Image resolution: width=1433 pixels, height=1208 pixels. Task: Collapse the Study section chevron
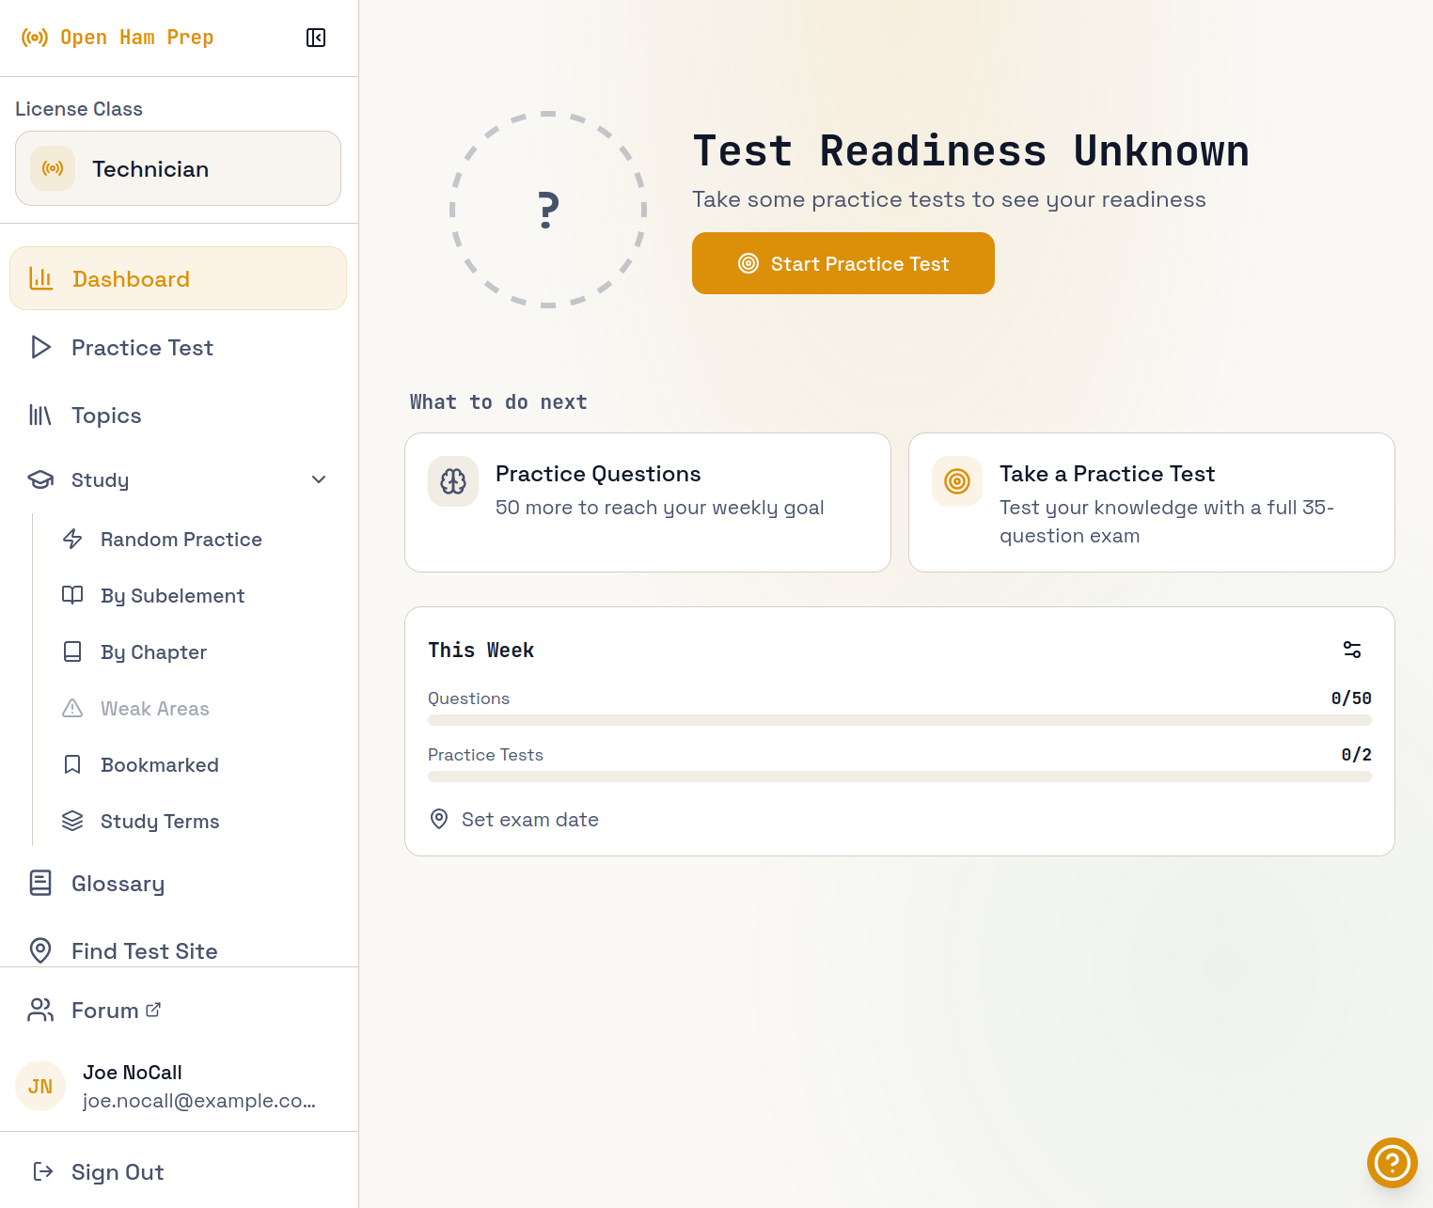pos(319,480)
